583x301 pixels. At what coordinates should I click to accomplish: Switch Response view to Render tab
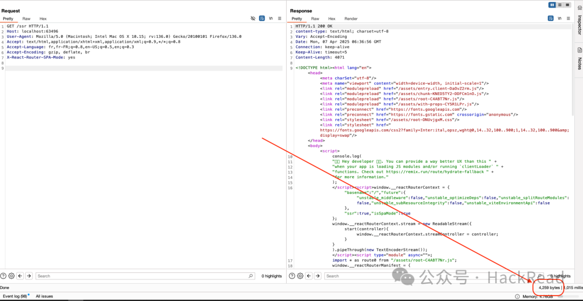point(351,18)
